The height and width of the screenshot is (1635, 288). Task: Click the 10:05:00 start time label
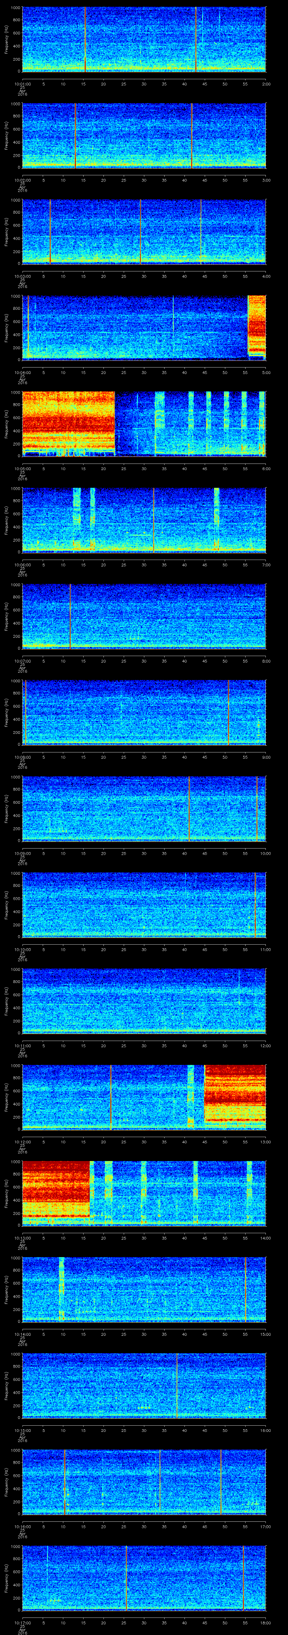22,468
